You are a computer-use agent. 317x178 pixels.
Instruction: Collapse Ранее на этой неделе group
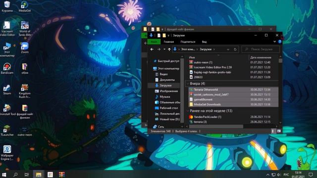[188, 111]
